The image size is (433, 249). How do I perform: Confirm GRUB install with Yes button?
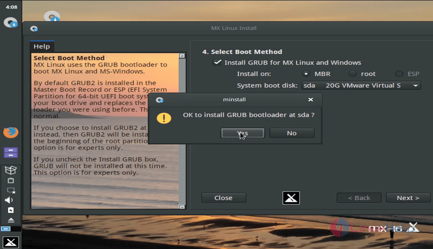tap(243, 133)
